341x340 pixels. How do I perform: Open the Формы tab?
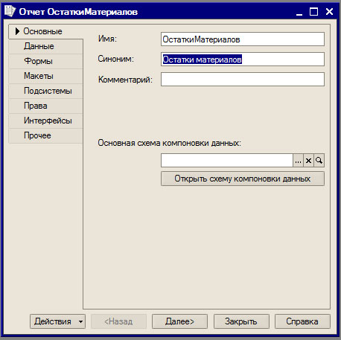point(45,61)
